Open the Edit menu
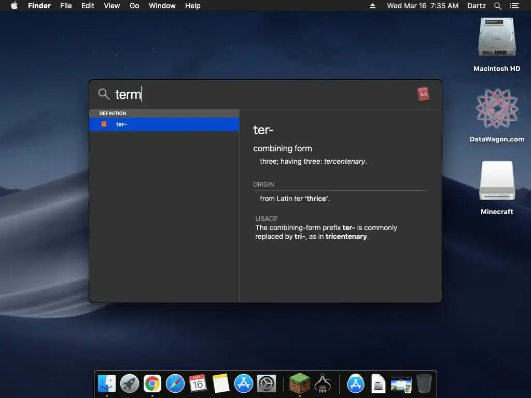Screen dimensions: 531x398 point(88,6)
